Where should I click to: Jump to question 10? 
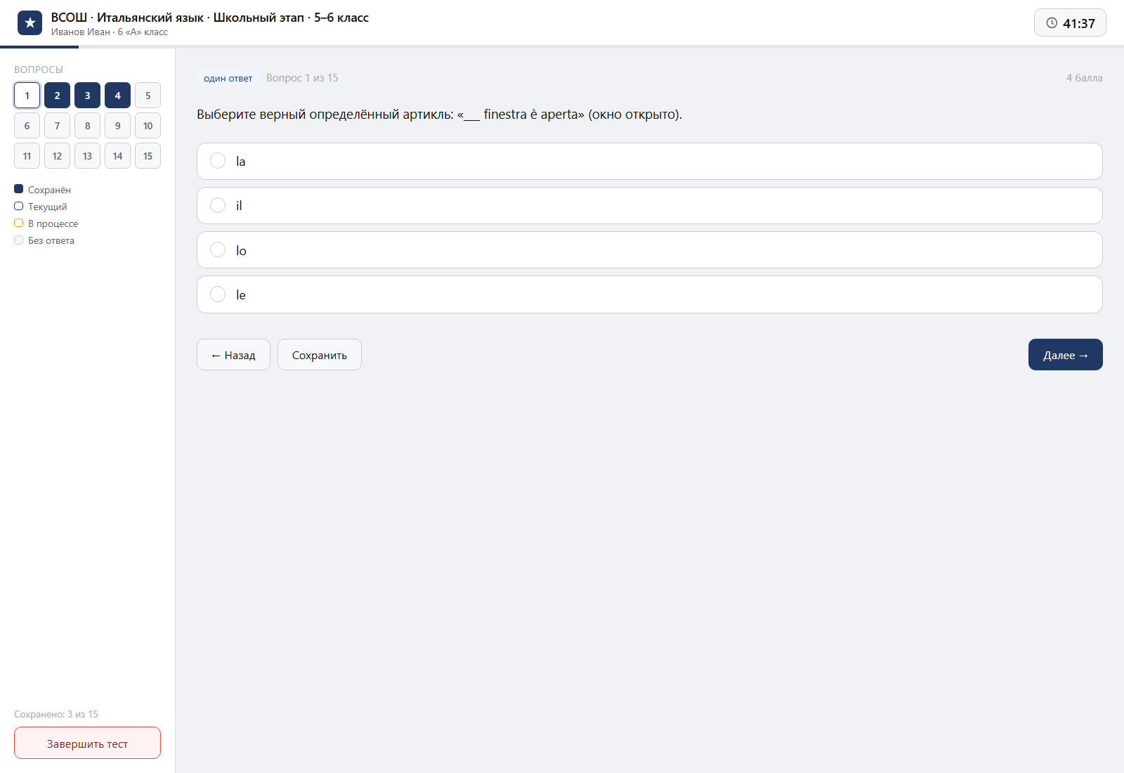[x=148, y=126]
